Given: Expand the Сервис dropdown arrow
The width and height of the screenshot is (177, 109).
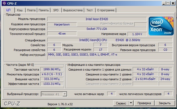Looking at the screenshot, I should click(x=131, y=103).
